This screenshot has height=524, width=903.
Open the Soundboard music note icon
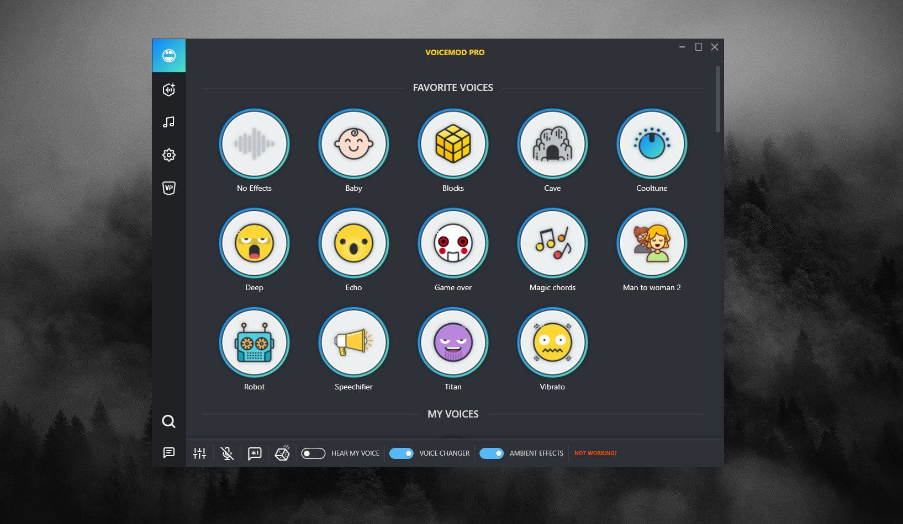tap(168, 122)
